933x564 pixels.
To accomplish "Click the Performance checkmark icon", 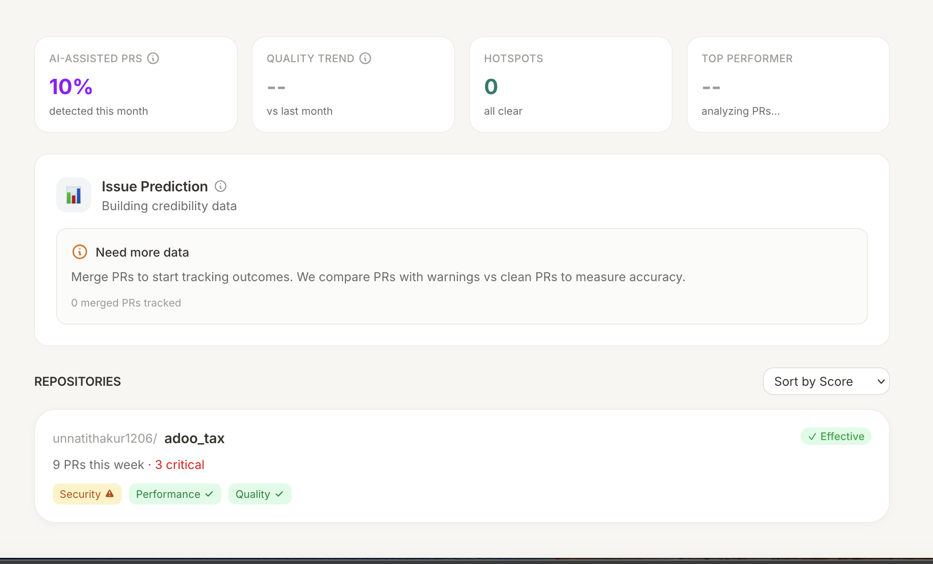I will 209,493.
